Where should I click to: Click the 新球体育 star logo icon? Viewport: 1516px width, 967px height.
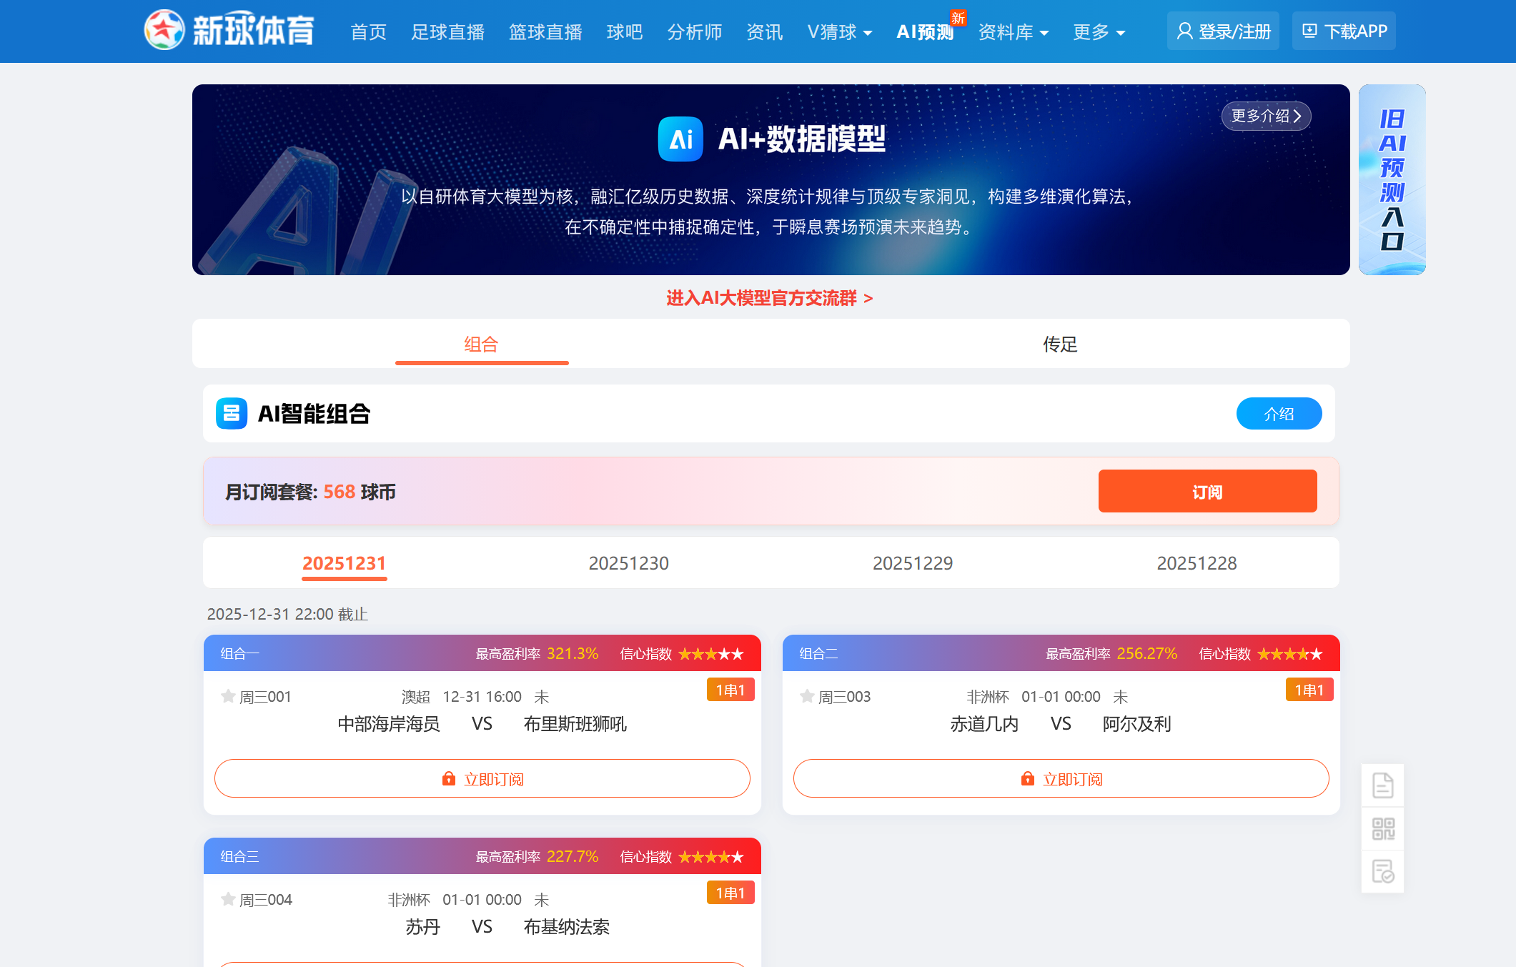(164, 31)
